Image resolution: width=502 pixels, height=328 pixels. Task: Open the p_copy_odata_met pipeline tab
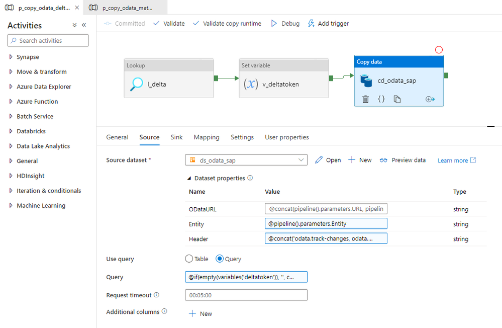click(126, 8)
